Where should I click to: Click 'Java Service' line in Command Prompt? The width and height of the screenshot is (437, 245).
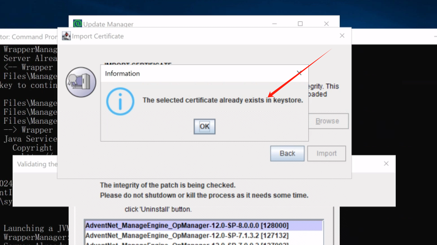(30, 139)
